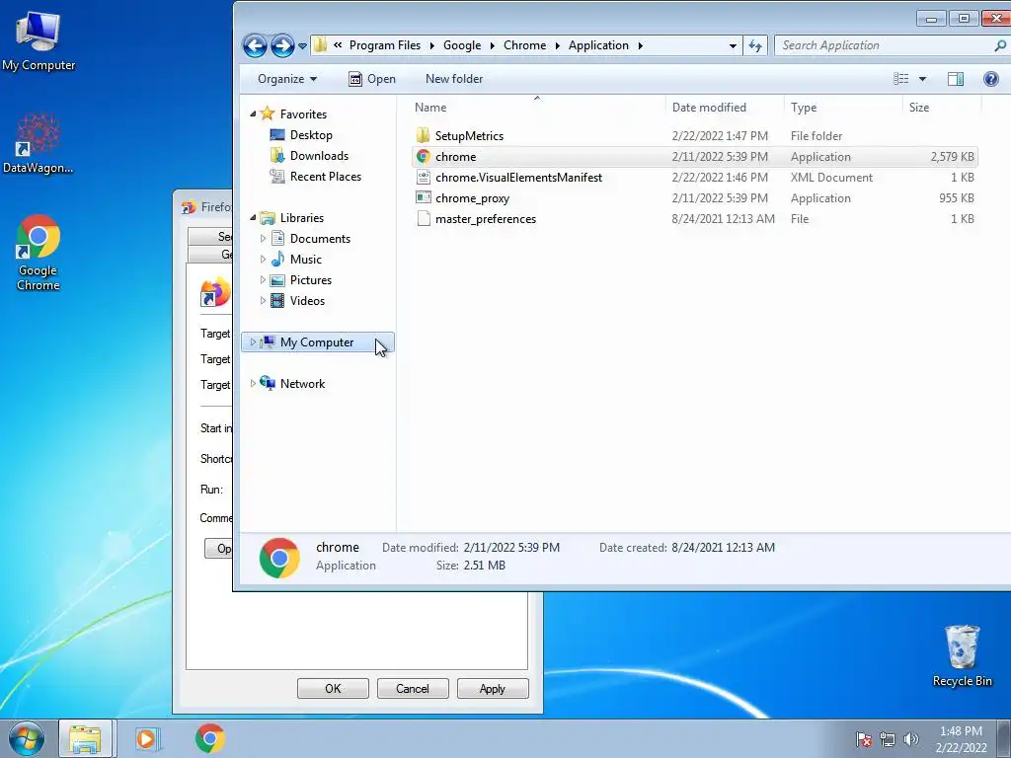Select the DataWagon desktop shortcut
The width and height of the screenshot is (1011, 758).
point(39,143)
